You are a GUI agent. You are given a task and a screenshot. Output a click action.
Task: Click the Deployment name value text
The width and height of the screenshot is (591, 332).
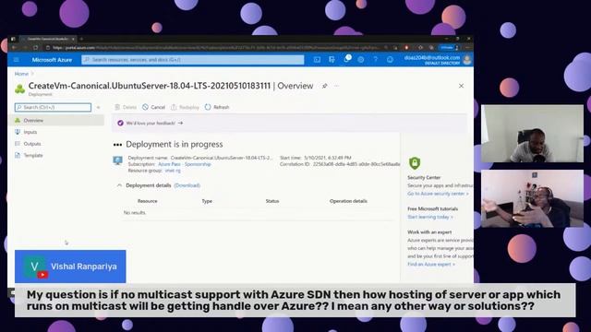pyautogui.click(x=222, y=158)
